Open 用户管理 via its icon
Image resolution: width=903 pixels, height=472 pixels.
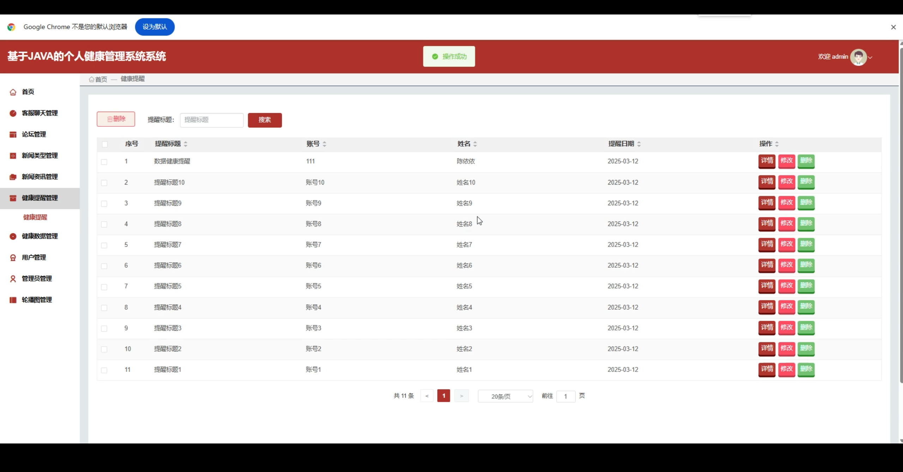click(13, 257)
